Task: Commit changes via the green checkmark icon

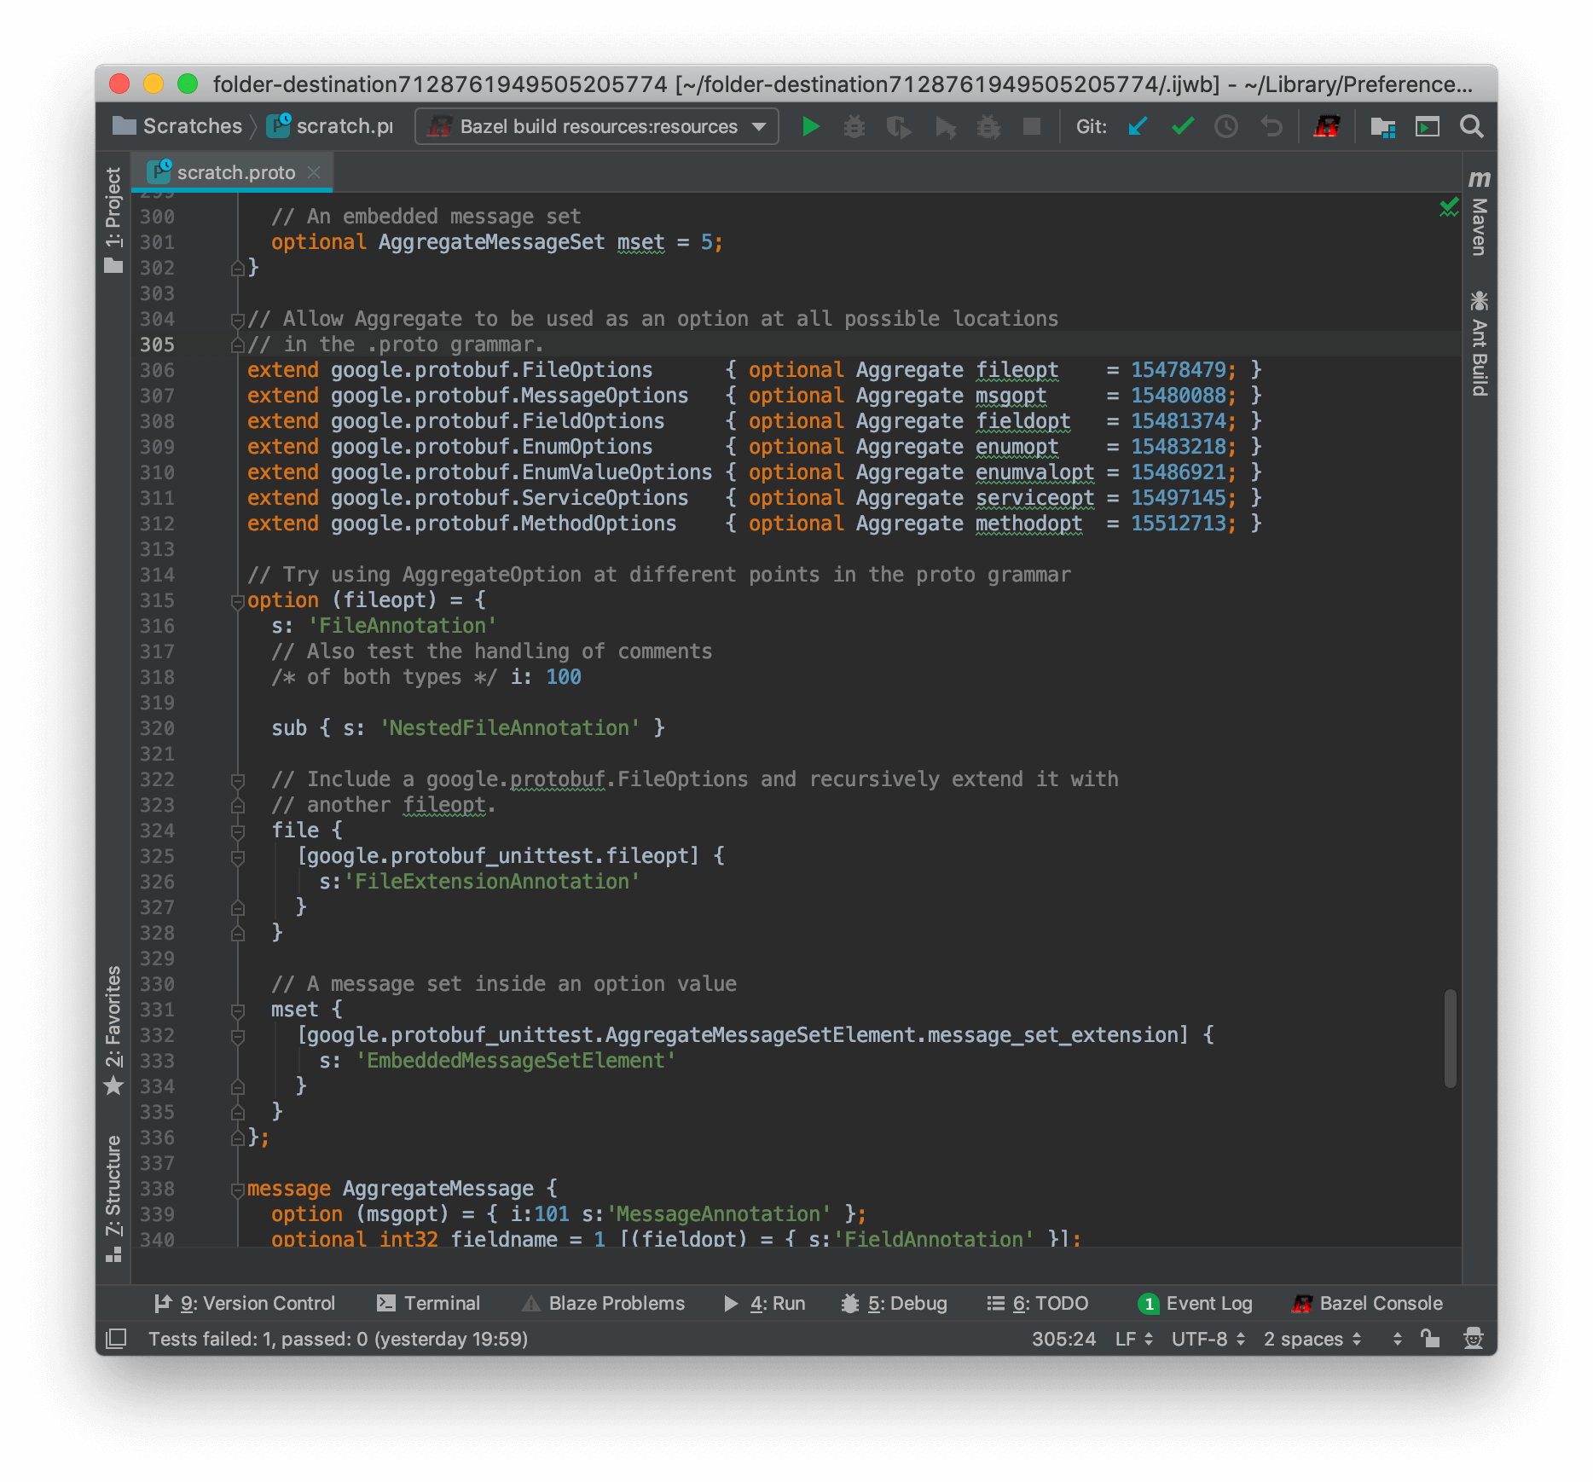Action: click(x=1182, y=126)
